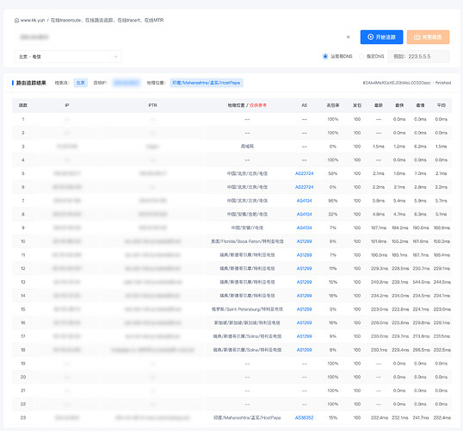Click 美国/Florida/Boca Raton location in hop 10
This screenshot has width=463, height=431.
[x=247, y=241]
